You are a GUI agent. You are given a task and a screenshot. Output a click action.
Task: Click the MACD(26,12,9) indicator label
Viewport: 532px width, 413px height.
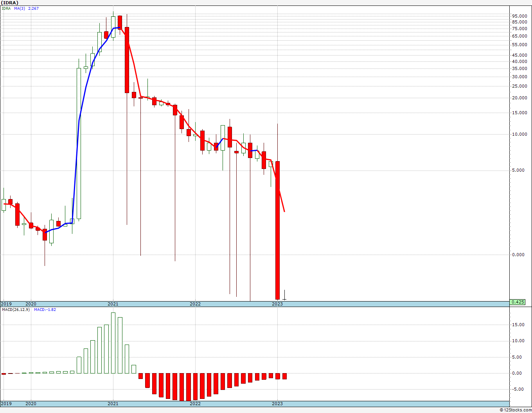(x=16, y=310)
